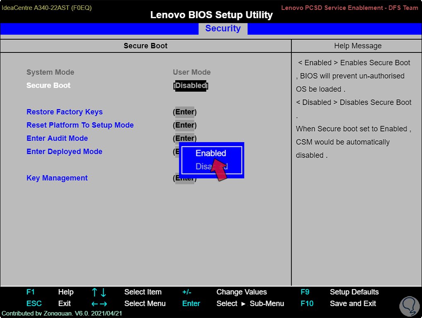Click the Secure Boot section header
This screenshot has width=422, height=318.
pos(145,46)
